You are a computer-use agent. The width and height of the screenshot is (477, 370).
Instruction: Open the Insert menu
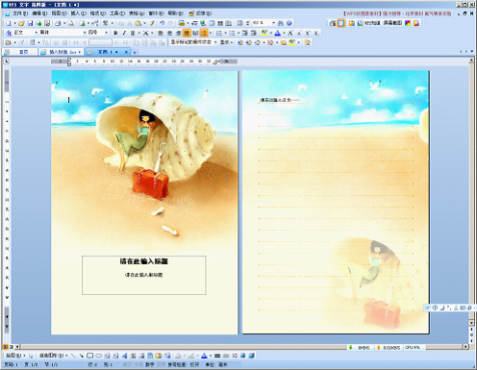coord(78,13)
